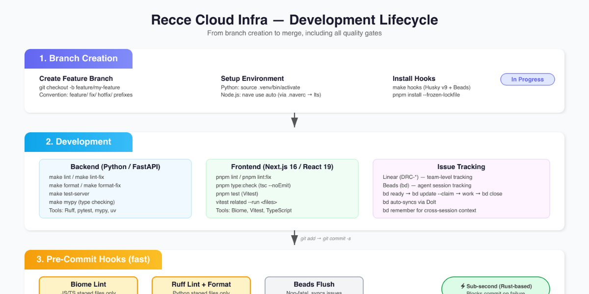The width and height of the screenshot is (589, 294).
Task: Select the 2. Development section header
Action: 79,142
